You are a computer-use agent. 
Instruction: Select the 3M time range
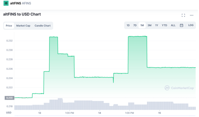click(x=149, y=25)
